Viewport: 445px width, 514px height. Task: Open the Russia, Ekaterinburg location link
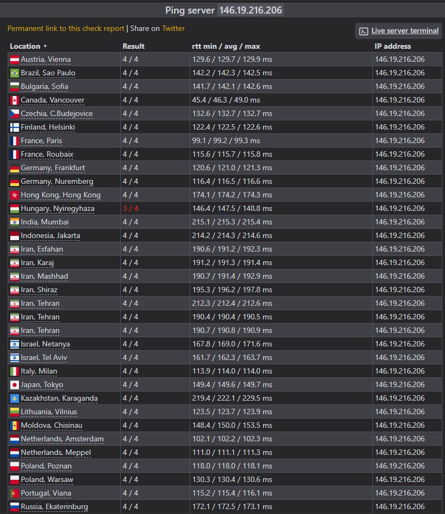(x=54, y=507)
